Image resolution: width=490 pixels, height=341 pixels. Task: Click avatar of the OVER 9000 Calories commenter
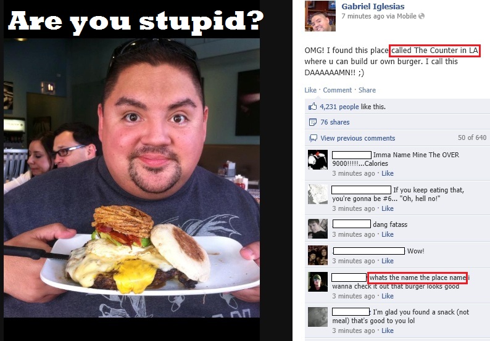coord(318,160)
